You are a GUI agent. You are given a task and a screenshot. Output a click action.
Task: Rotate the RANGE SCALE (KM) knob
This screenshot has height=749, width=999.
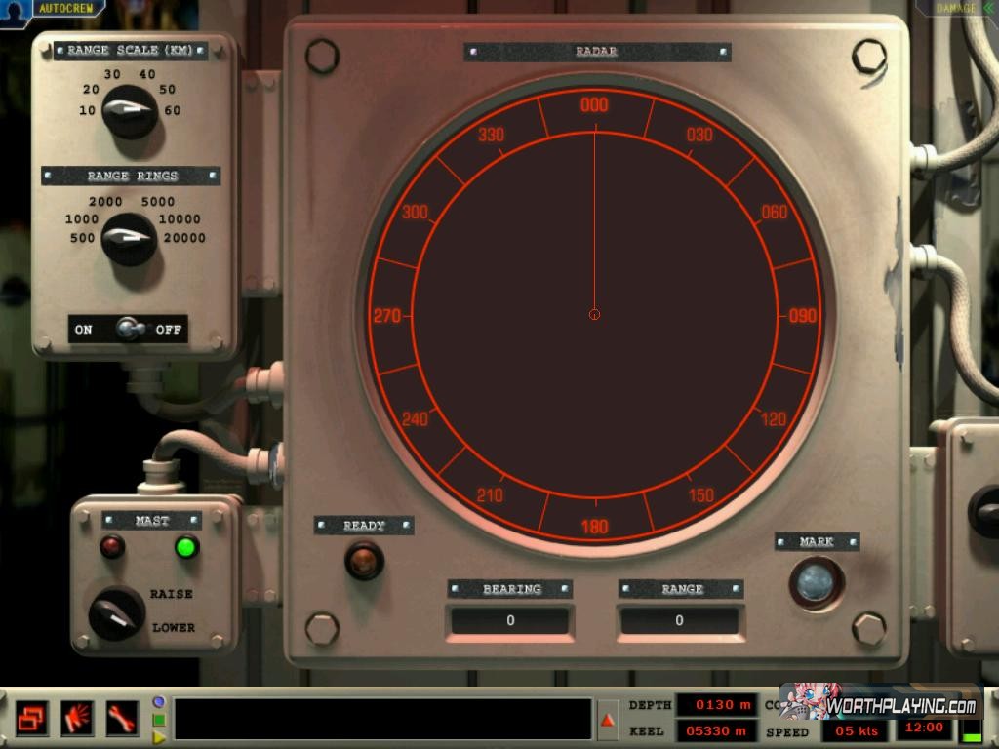coord(129,112)
